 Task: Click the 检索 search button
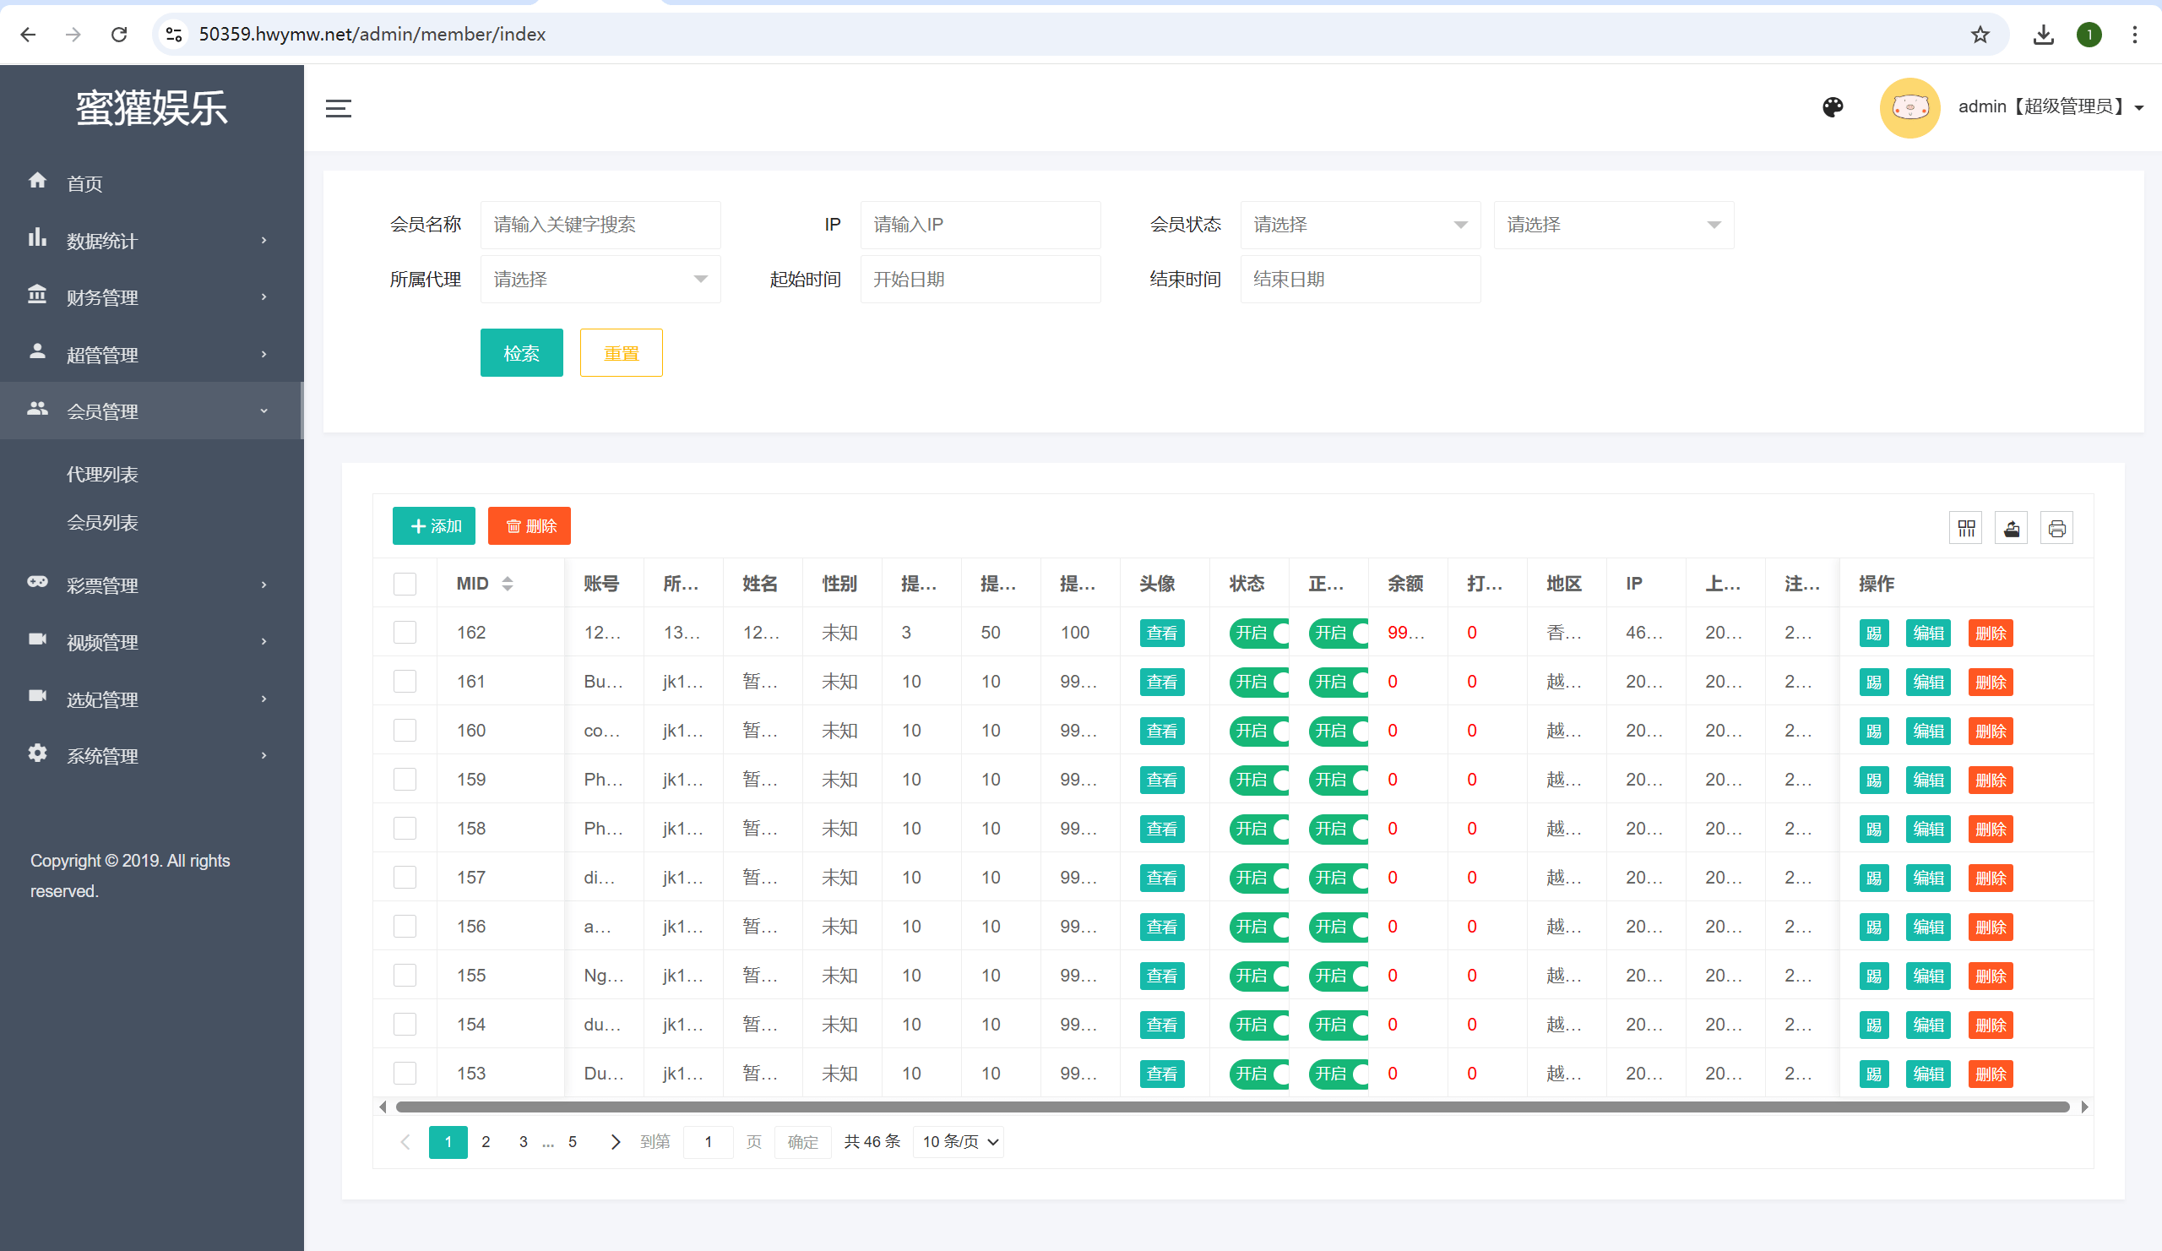coord(522,352)
